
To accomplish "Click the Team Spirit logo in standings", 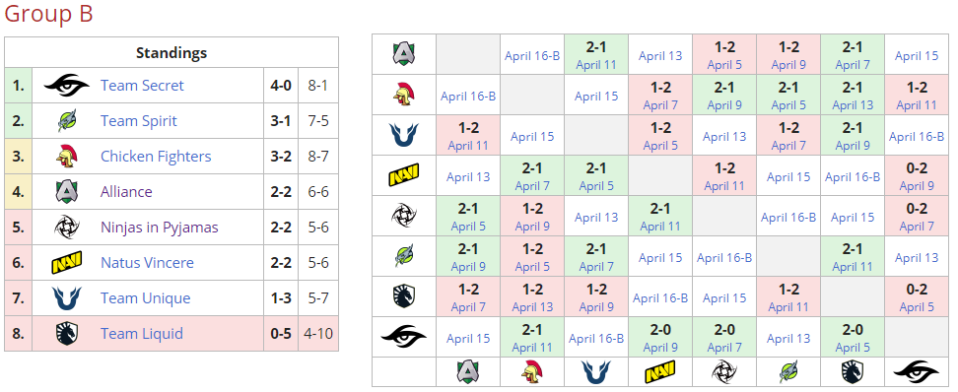I will pyautogui.click(x=67, y=121).
